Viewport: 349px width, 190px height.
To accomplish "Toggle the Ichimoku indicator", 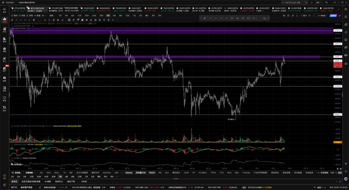I will (x=107, y=173).
